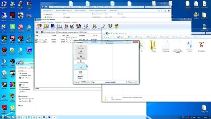Select the DayZ desktop icon
The width and height of the screenshot is (211, 119).
point(12,74)
